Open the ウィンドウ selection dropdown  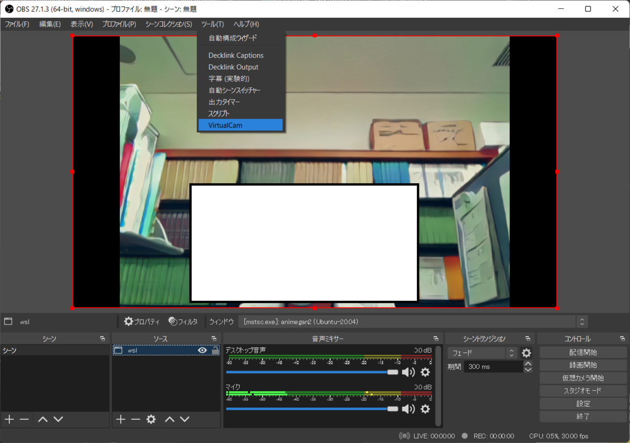tap(413, 321)
